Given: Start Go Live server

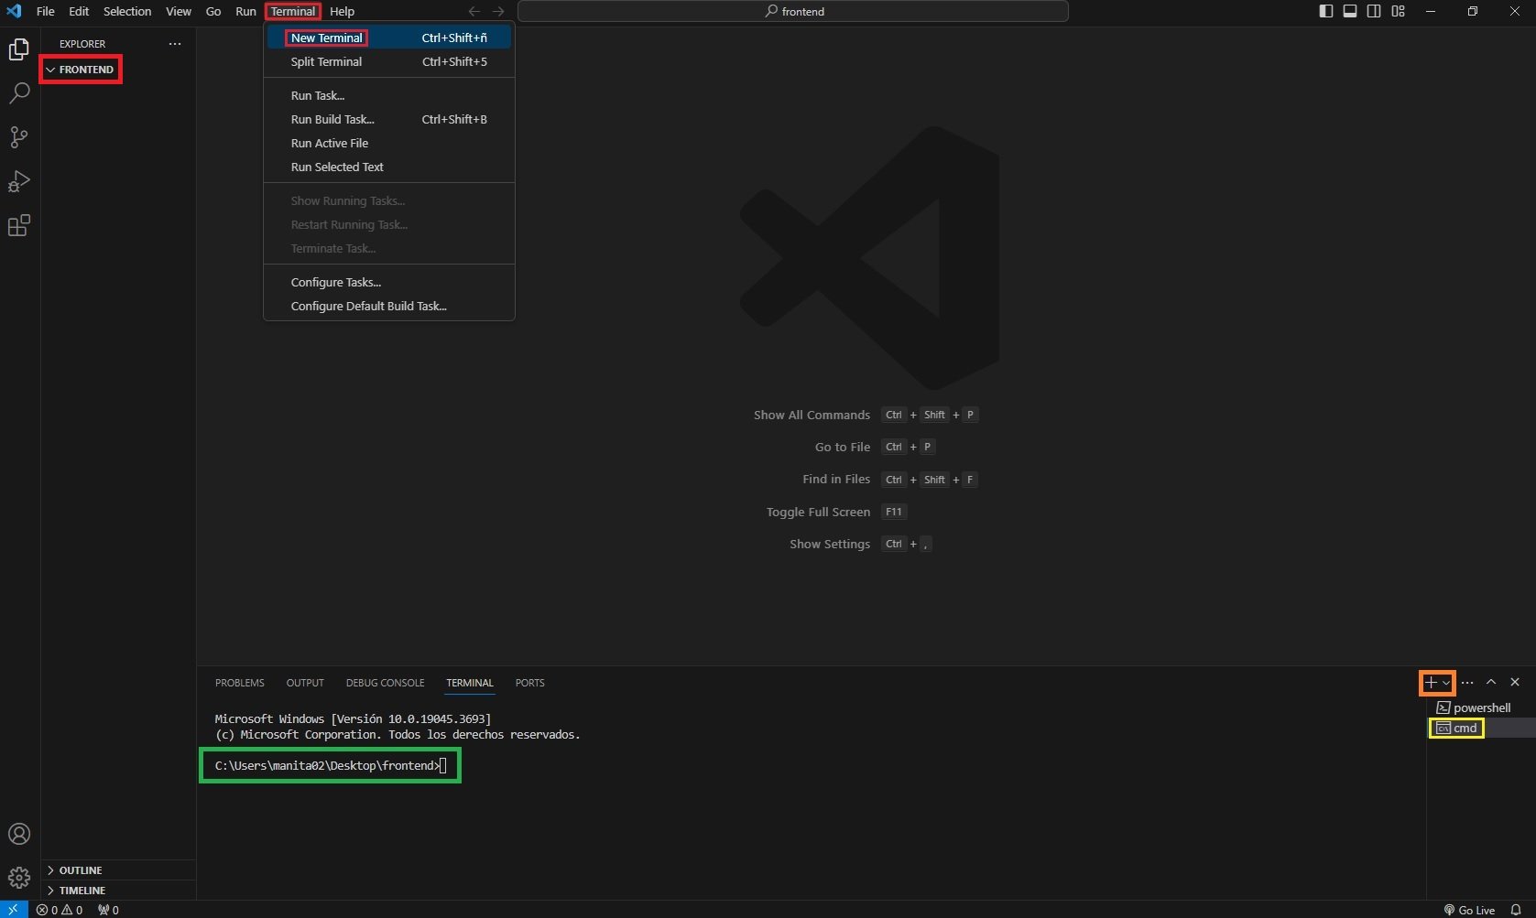Looking at the screenshot, I should click(1469, 910).
